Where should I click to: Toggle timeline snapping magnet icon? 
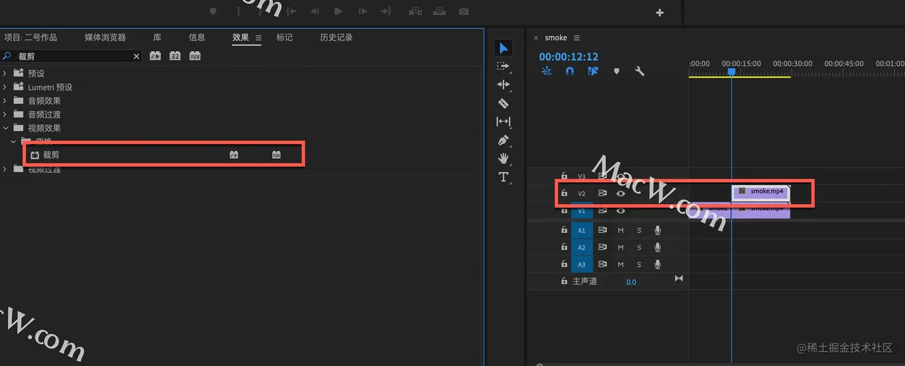coord(570,71)
